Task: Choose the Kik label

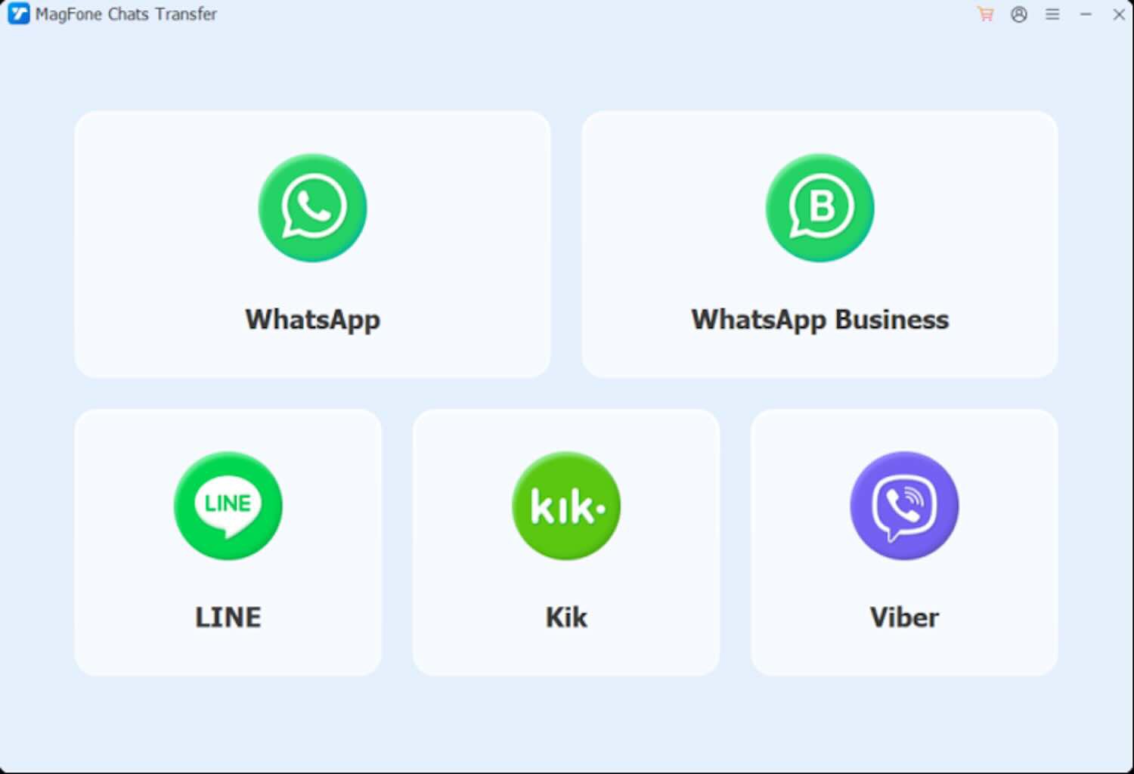Action: coord(566,618)
